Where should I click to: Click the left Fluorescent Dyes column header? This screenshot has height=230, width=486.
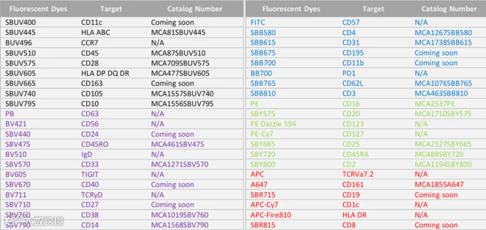coord(38,9)
